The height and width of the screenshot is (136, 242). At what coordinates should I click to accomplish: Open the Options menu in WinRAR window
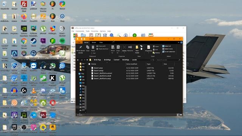click(102, 31)
